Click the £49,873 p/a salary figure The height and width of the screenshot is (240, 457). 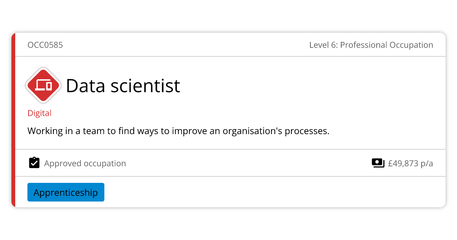pos(410,163)
